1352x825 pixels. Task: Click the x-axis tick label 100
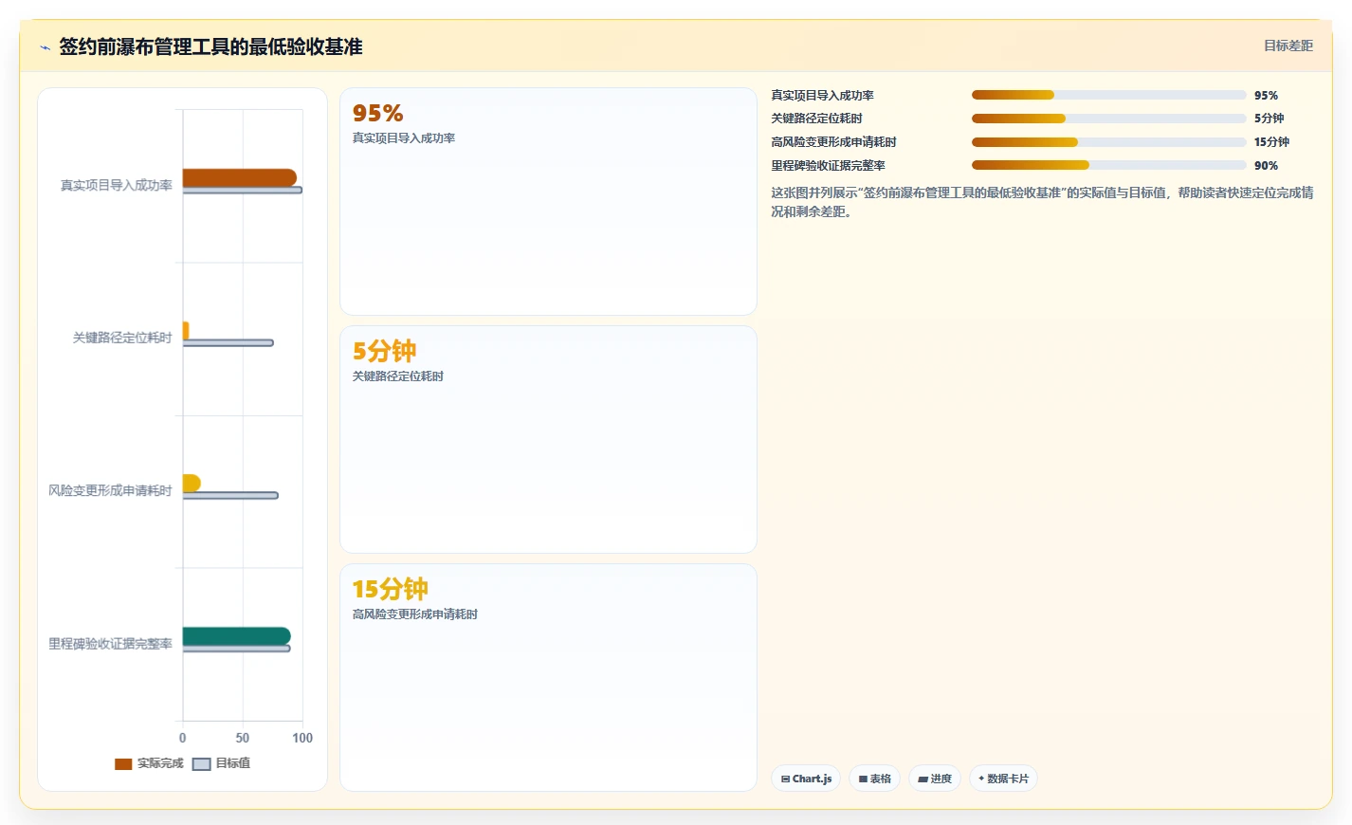coord(302,738)
